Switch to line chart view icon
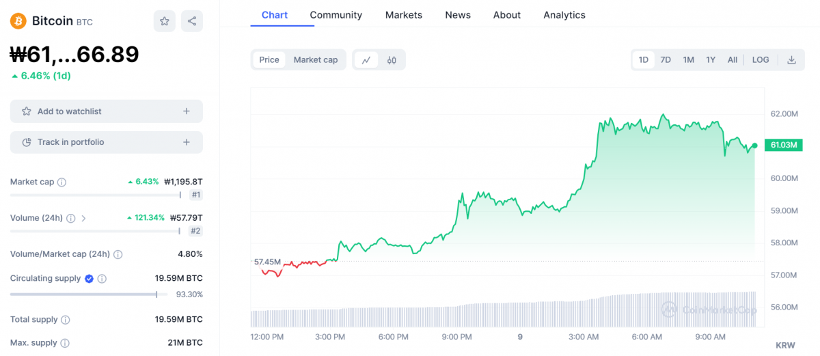This screenshot has width=820, height=356. point(366,60)
